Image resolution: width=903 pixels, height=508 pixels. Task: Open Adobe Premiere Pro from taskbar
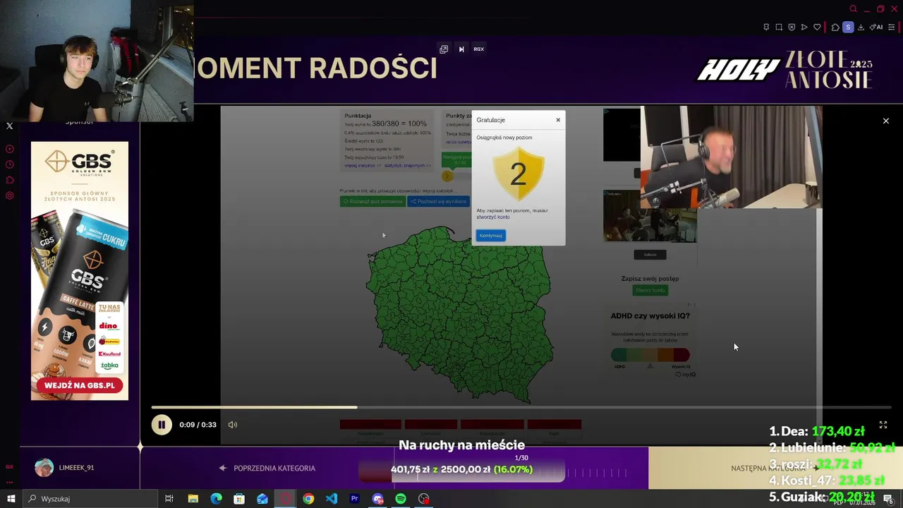(x=355, y=499)
